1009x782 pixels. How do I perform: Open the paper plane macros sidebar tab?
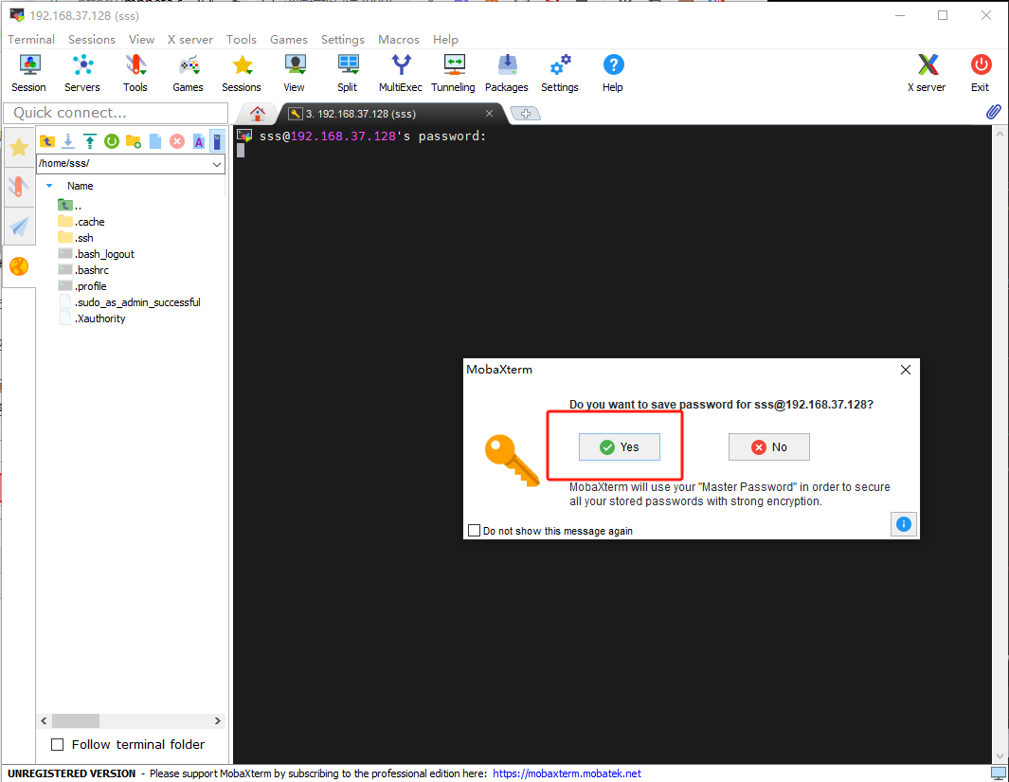coord(19,227)
